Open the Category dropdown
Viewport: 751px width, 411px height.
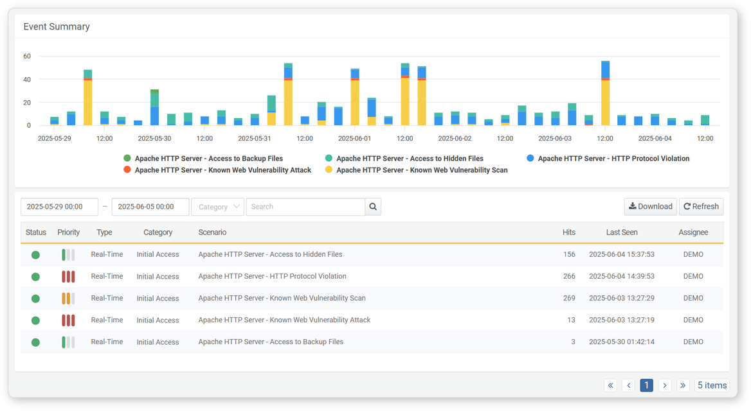218,207
